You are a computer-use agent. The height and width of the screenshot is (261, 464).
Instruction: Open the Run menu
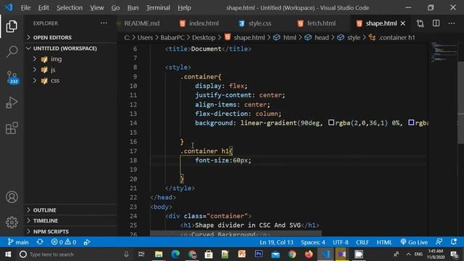tap(133, 8)
